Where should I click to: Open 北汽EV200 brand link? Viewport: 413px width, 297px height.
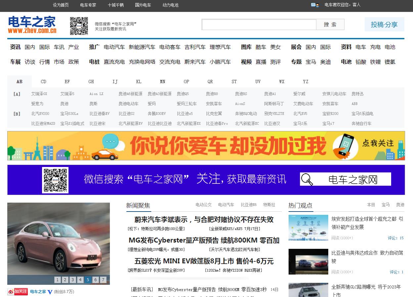[x=40, y=114]
